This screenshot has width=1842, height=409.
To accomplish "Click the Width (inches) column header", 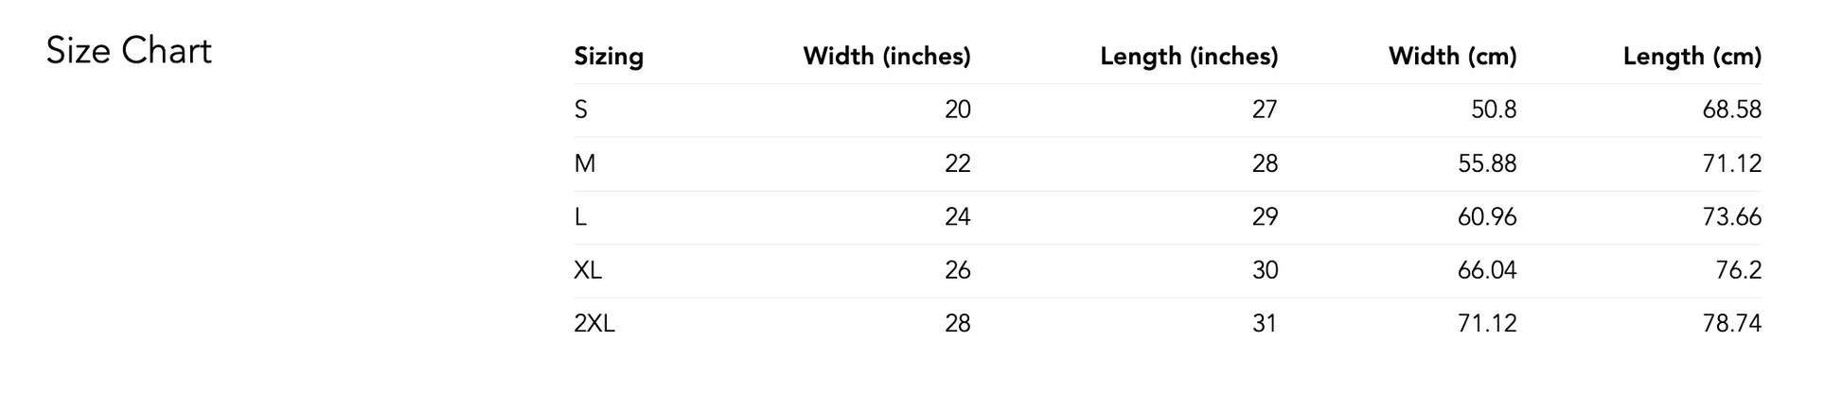I will point(887,57).
